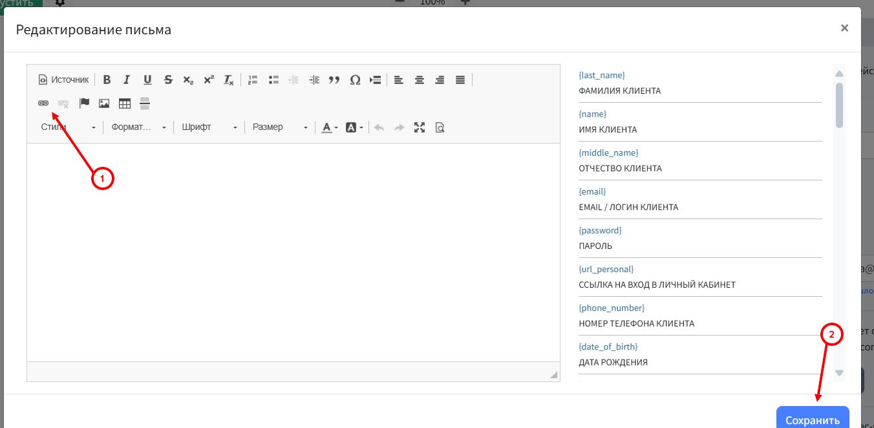Toggle strikethrough formatting
Screen dimensions: 874x428
[168, 80]
